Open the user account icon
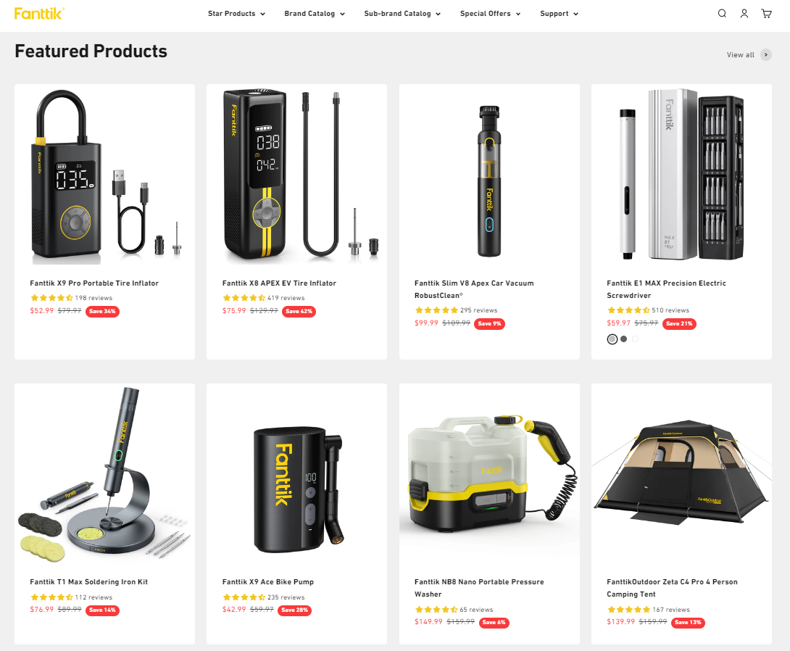This screenshot has width=790, height=651. click(744, 14)
